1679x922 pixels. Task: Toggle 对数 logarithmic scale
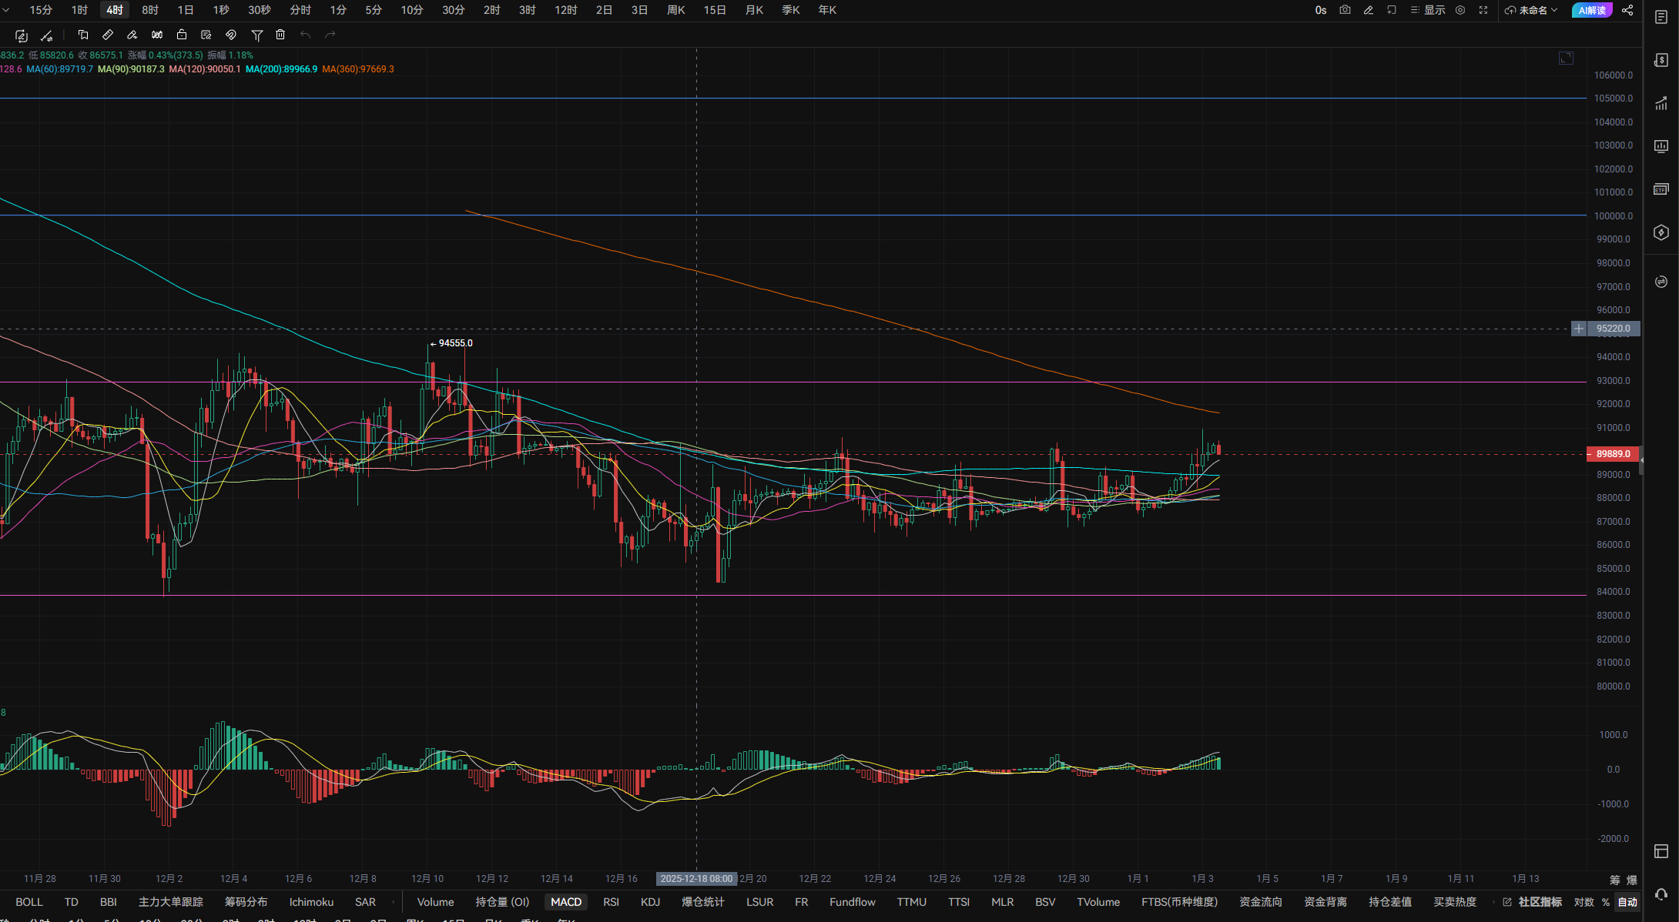(1583, 902)
